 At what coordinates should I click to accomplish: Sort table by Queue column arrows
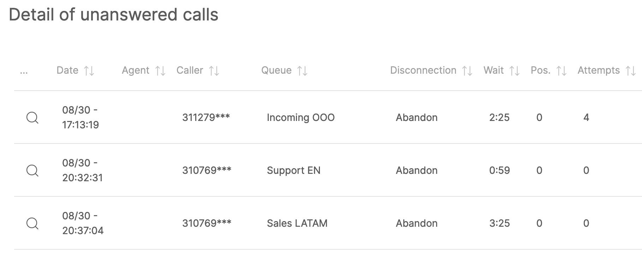point(302,71)
